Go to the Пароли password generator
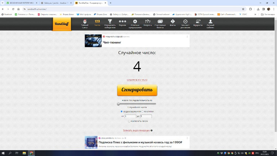 [122, 22]
